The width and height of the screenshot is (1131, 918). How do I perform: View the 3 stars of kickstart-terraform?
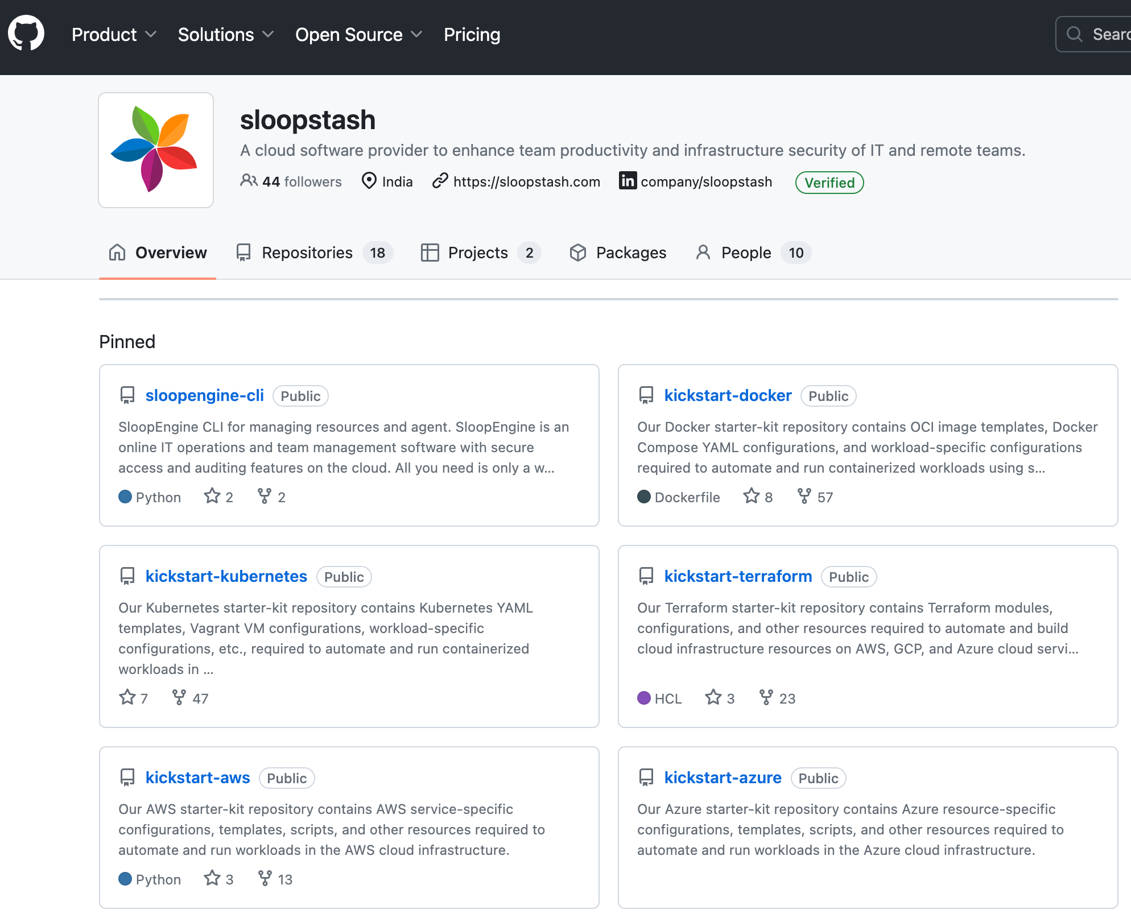(x=720, y=698)
